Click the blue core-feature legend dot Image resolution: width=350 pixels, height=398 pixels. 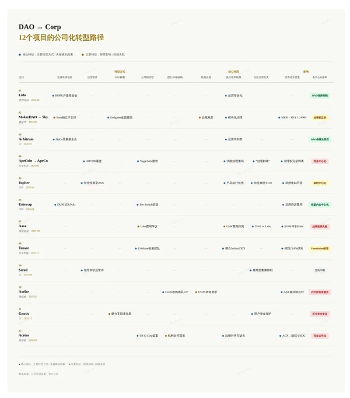(20, 54)
